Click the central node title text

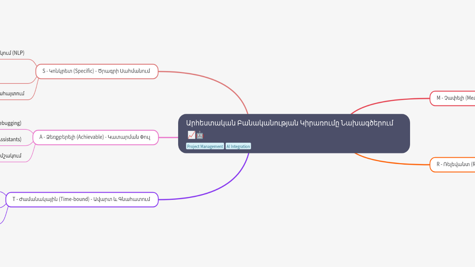pyautogui.click(x=289, y=123)
